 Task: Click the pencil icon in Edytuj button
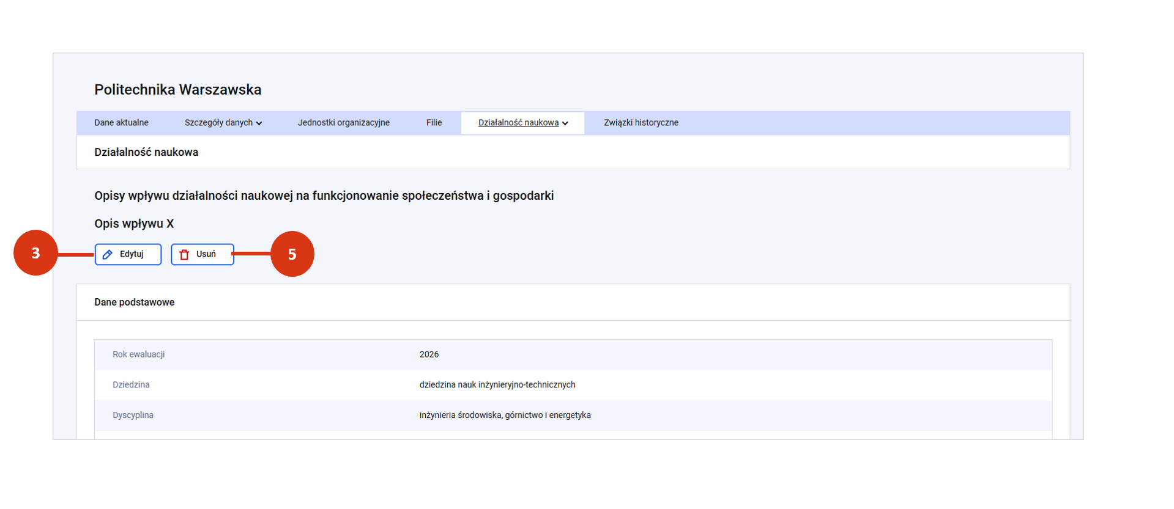click(108, 255)
